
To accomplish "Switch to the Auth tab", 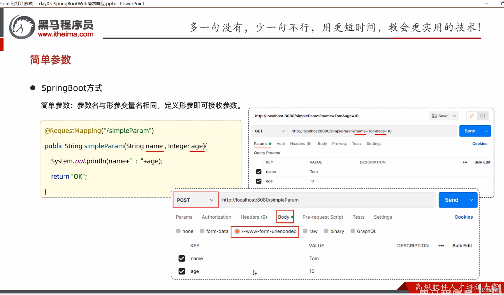I will click(280, 144).
